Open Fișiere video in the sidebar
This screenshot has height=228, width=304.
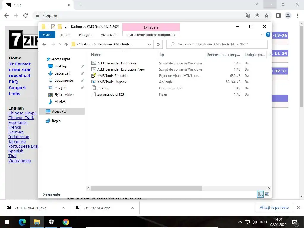[x=64, y=95]
